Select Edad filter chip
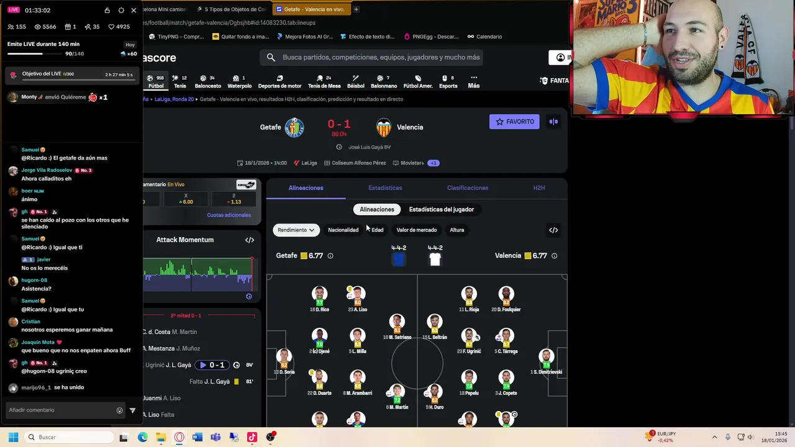795x447 pixels. tap(378, 230)
